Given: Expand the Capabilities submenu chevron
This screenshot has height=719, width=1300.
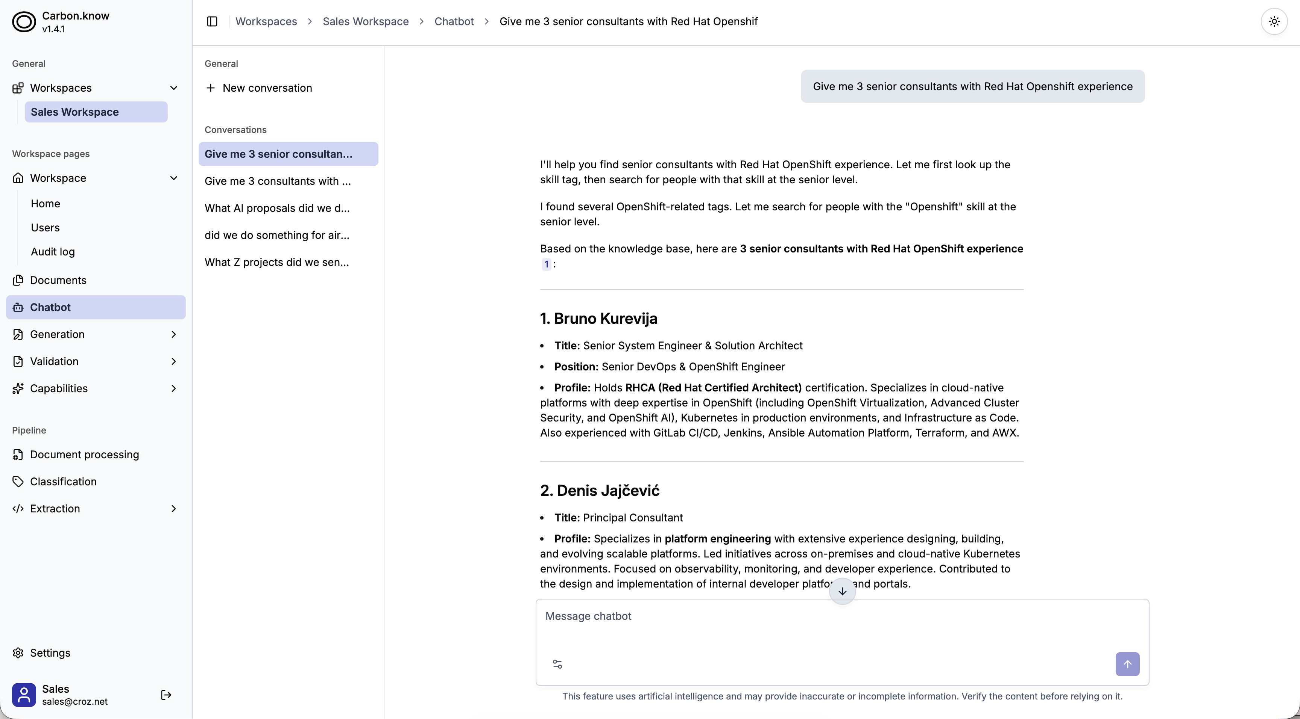Looking at the screenshot, I should (x=174, y=388).
